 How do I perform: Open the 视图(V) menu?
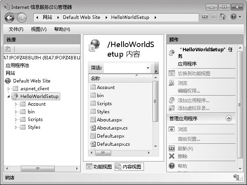[x=39, y=29]
